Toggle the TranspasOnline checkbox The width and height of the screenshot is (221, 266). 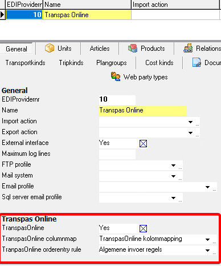[143, 228]
